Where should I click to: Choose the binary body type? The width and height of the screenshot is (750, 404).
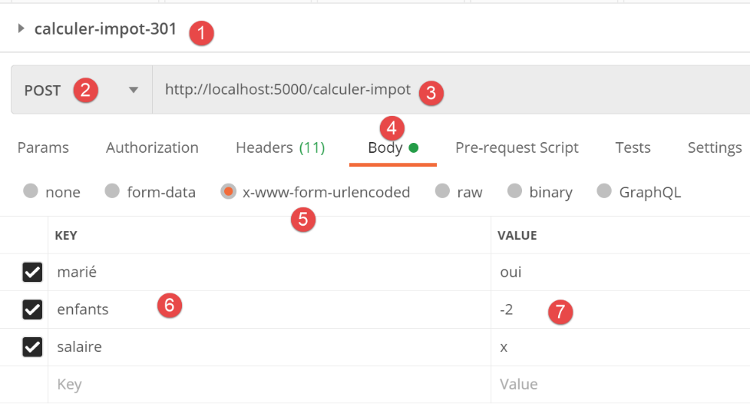(515, 192)
